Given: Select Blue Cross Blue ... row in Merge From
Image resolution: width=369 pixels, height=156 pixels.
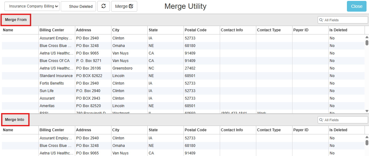Looking at the screenshot, I should (x=183, y=46).
